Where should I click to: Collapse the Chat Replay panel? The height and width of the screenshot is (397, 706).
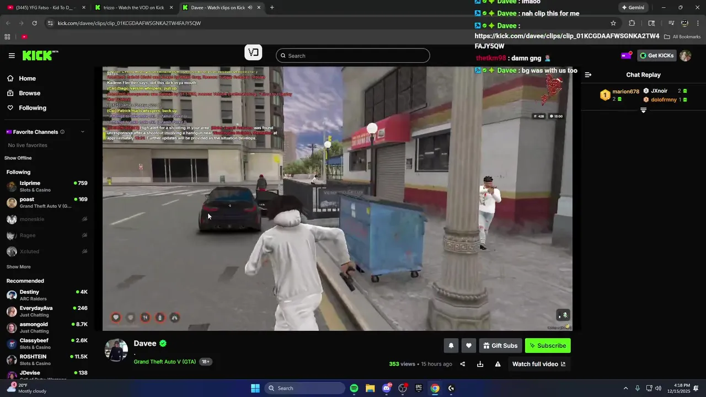pyautogui.click(x=588, y=75)
